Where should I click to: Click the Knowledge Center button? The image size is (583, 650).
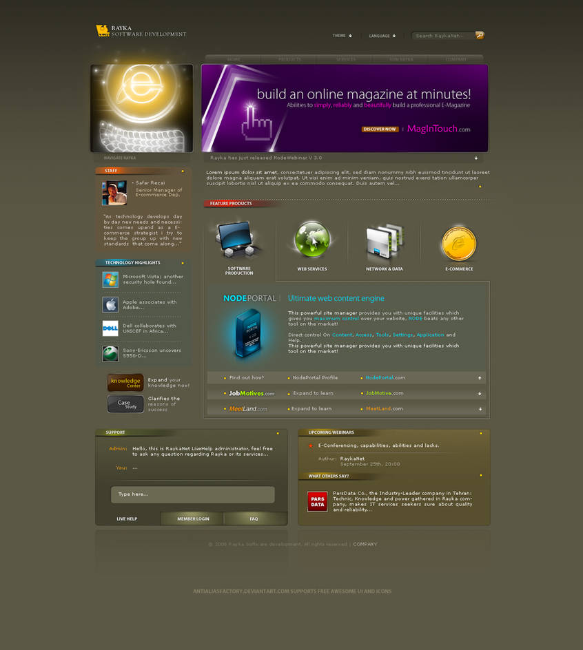[125, 383]
